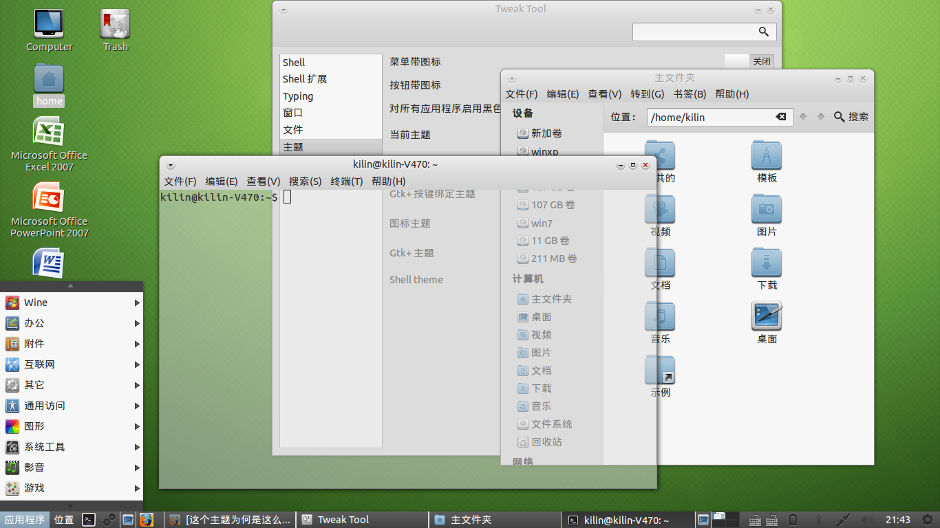Select Shell 扩展 in Tweak Tool's category list

pyautogui.click(x=331, y=79)
